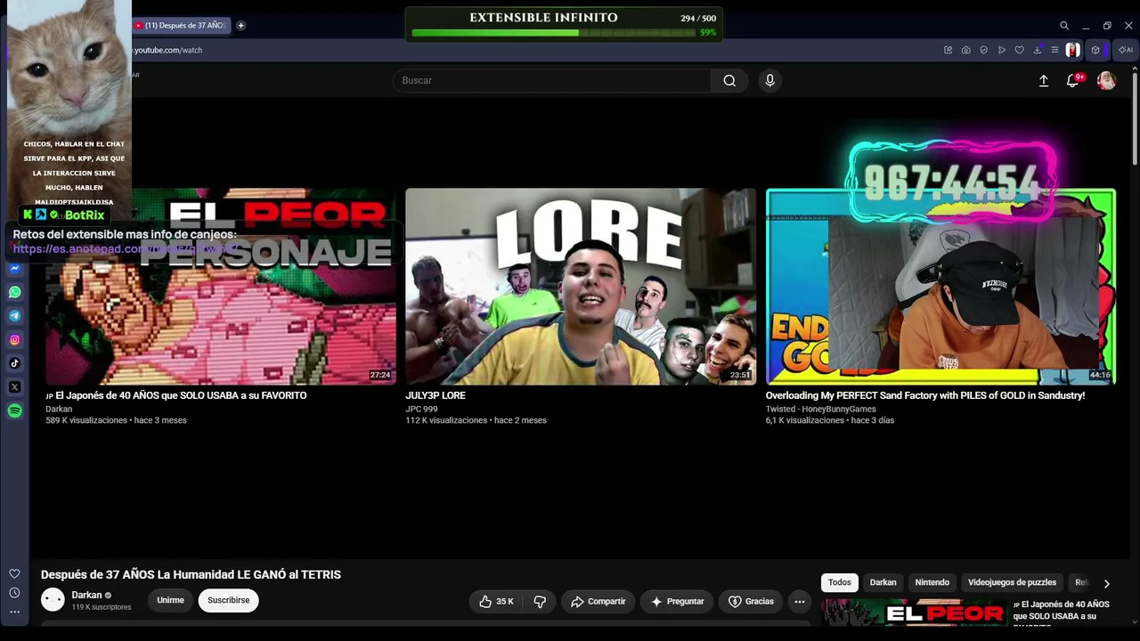Click the browser address bar URL
The width and height of the screenshot is (1140, 641).
[x=168, y=50]
